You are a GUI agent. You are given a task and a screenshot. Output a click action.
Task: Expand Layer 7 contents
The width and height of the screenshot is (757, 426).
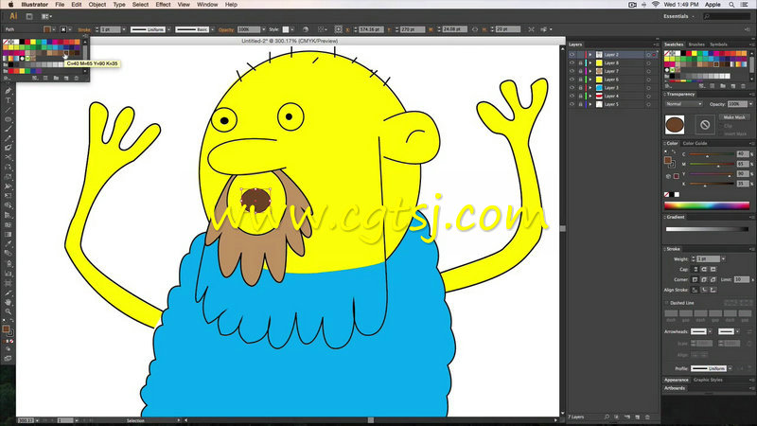click(590, 71)
